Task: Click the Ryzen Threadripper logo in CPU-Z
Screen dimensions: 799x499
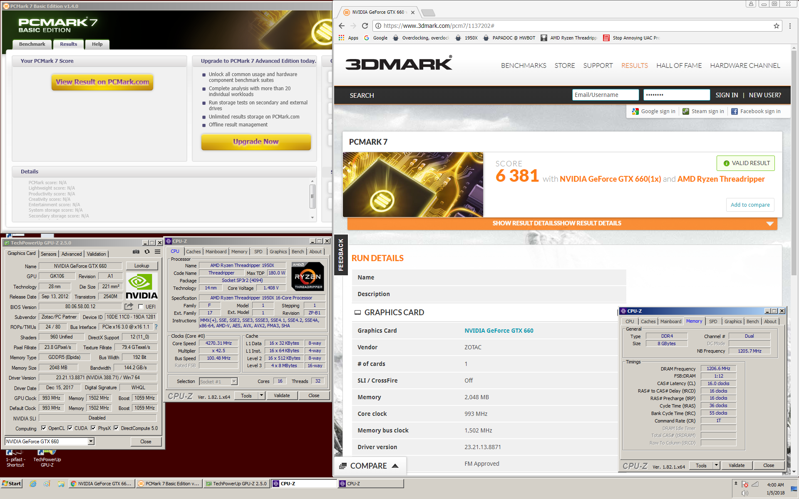Action: pos(308,276)
